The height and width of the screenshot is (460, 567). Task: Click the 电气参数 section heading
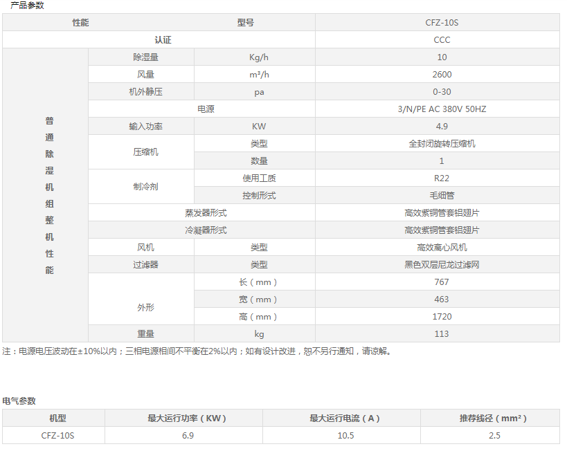pyautogui.click(x=19, y=401)
